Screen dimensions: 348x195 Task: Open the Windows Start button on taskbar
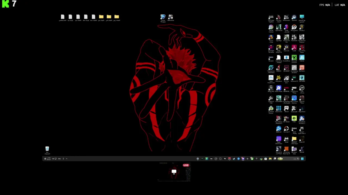pyautogui.click(x=302, y=159)
